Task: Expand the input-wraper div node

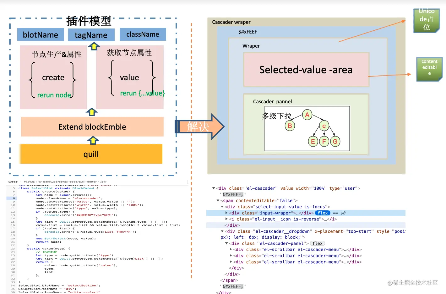Action: [x=226, y=213]
